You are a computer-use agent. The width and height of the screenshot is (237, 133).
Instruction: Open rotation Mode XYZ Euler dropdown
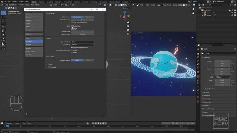point(222,77)
